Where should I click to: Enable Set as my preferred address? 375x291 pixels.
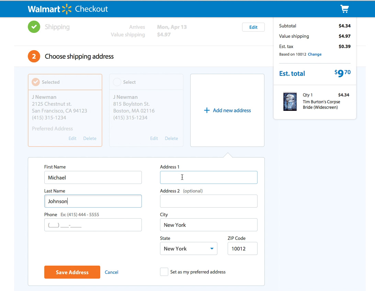coord(164,271)
